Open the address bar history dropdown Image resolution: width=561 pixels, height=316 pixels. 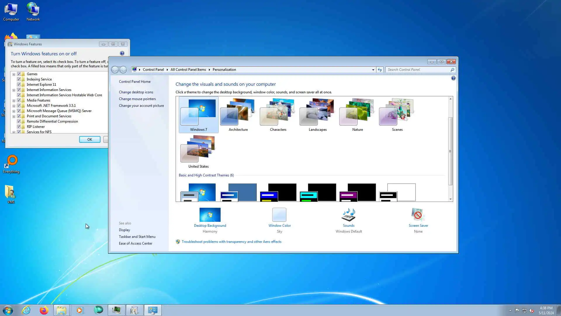point(373,70)
